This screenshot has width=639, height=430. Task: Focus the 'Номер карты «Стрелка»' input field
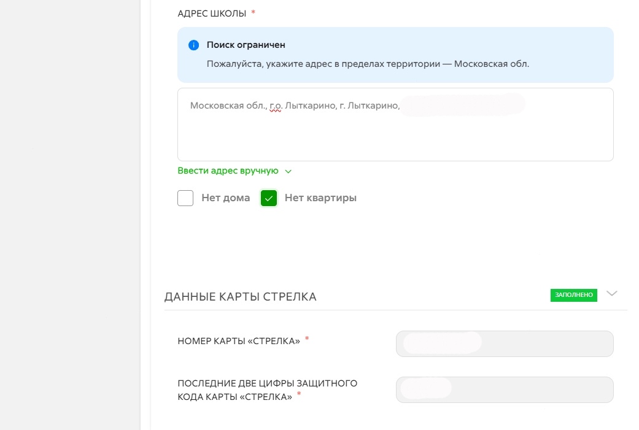505,344
